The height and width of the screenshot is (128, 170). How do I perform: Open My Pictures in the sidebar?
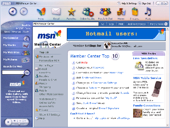[x=16, y=59]
